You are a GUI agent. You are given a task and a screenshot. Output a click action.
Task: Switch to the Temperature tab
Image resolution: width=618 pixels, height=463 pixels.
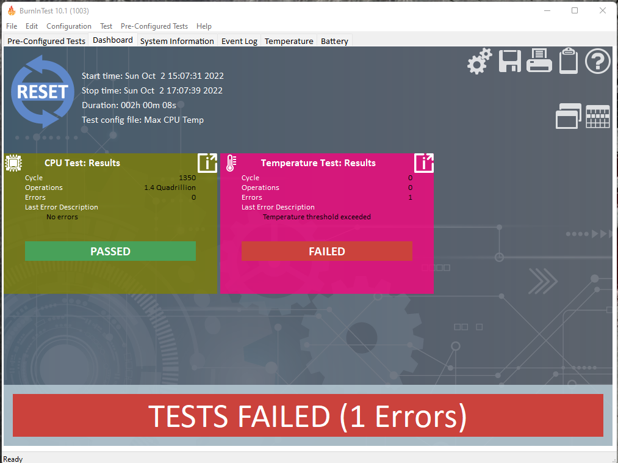[x=289, y=41]
